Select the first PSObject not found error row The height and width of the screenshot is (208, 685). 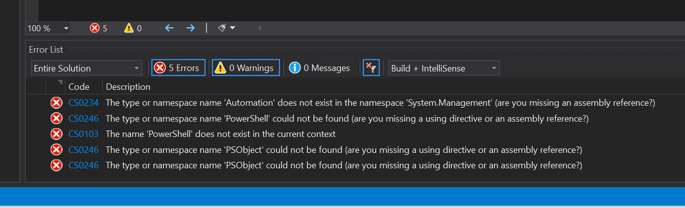343,150
